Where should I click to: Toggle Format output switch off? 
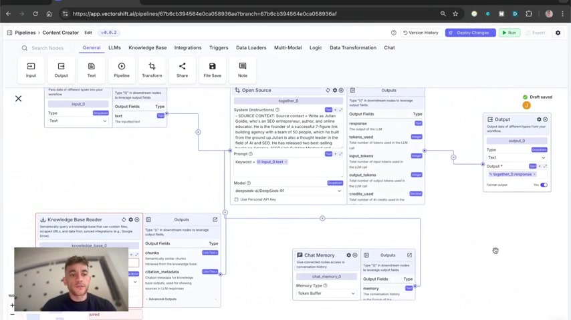pyautogui.click(x=544, y=185)
